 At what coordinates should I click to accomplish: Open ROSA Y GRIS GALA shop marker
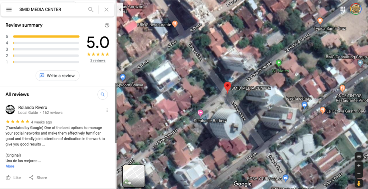pyautogui.click(x=286, y=178)
